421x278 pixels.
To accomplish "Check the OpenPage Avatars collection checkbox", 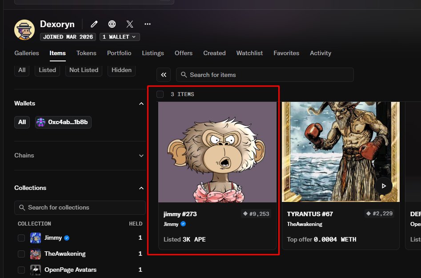I will [21, 270].
